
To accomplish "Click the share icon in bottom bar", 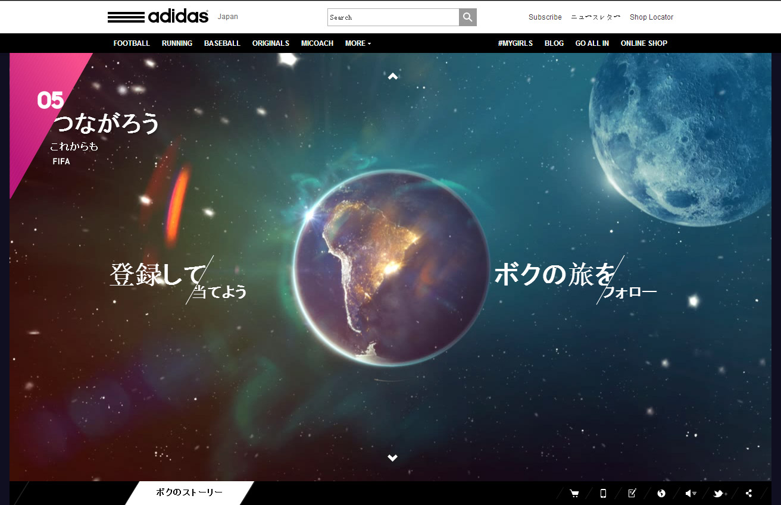I will (x=749, y=493).
